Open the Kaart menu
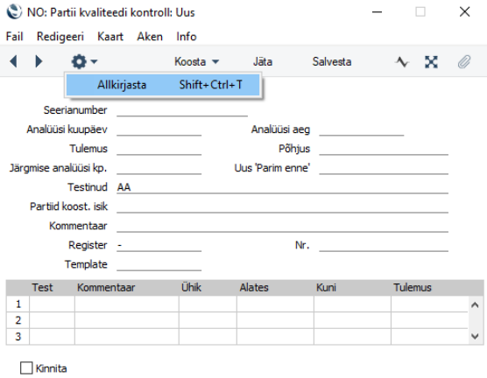487x378 pixels. pyautogui.click(x=110, y=37)
